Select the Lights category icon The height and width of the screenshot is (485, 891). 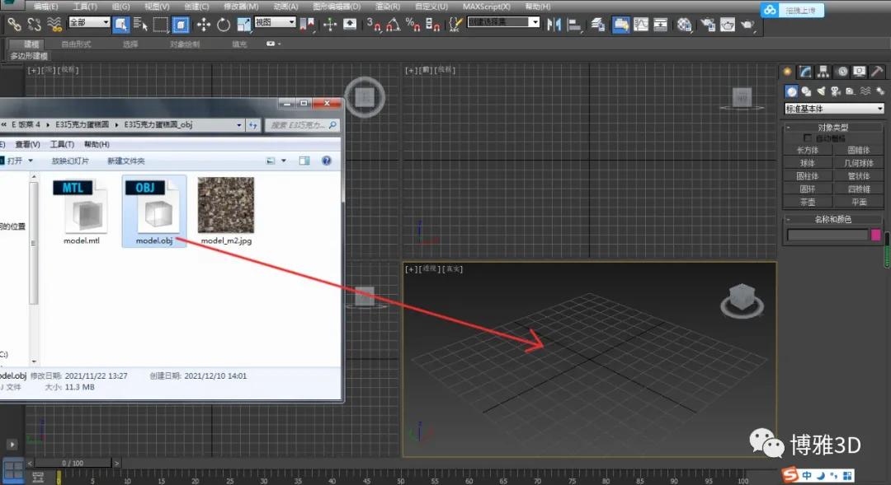[822, 91]
